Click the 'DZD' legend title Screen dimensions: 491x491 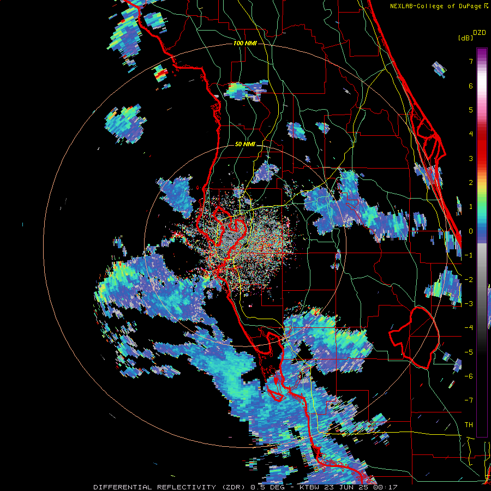[x=480, y=33]
